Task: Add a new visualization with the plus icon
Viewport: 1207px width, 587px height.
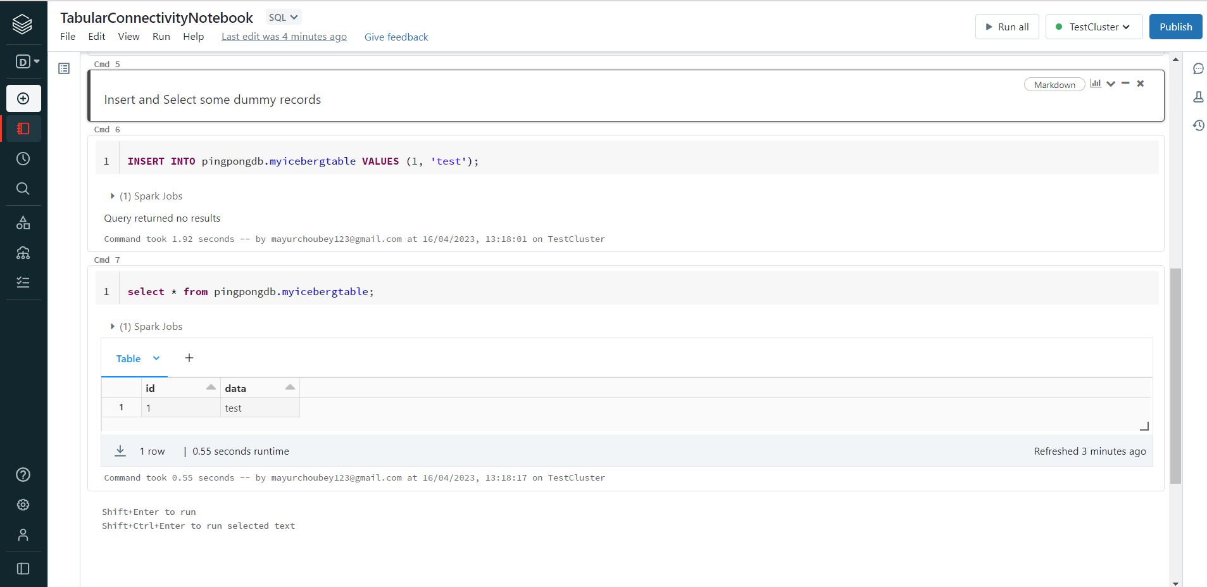Action: tap(189, 358)
